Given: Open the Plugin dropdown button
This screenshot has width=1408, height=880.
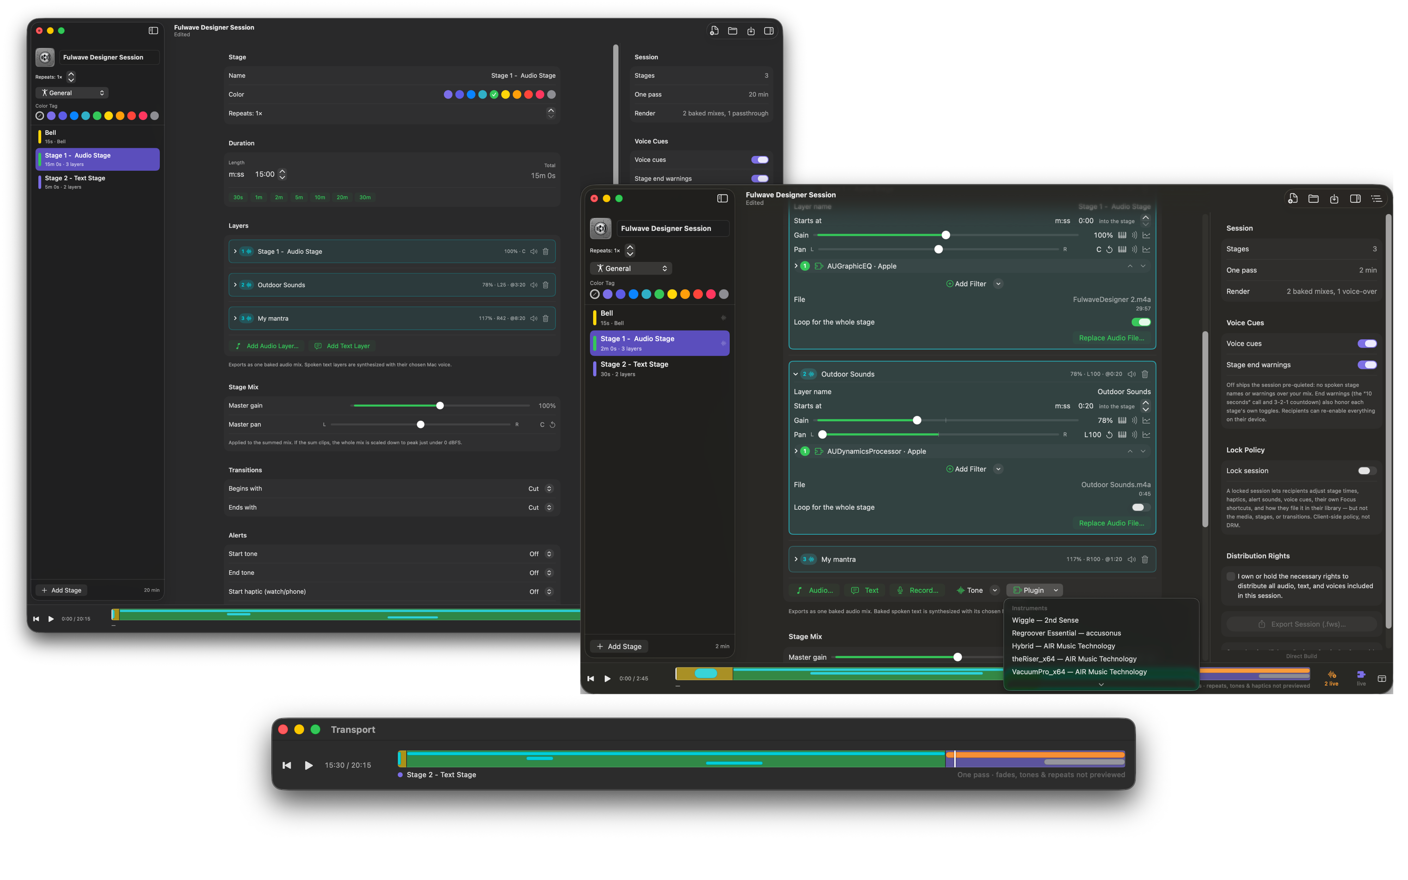Looking at the screenshot, I should pos(1035,590).
